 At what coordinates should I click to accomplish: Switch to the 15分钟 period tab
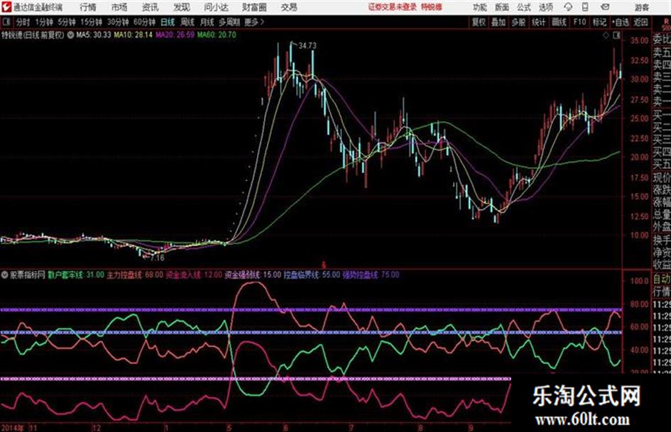pyautogui.click(x=92, y=22)
